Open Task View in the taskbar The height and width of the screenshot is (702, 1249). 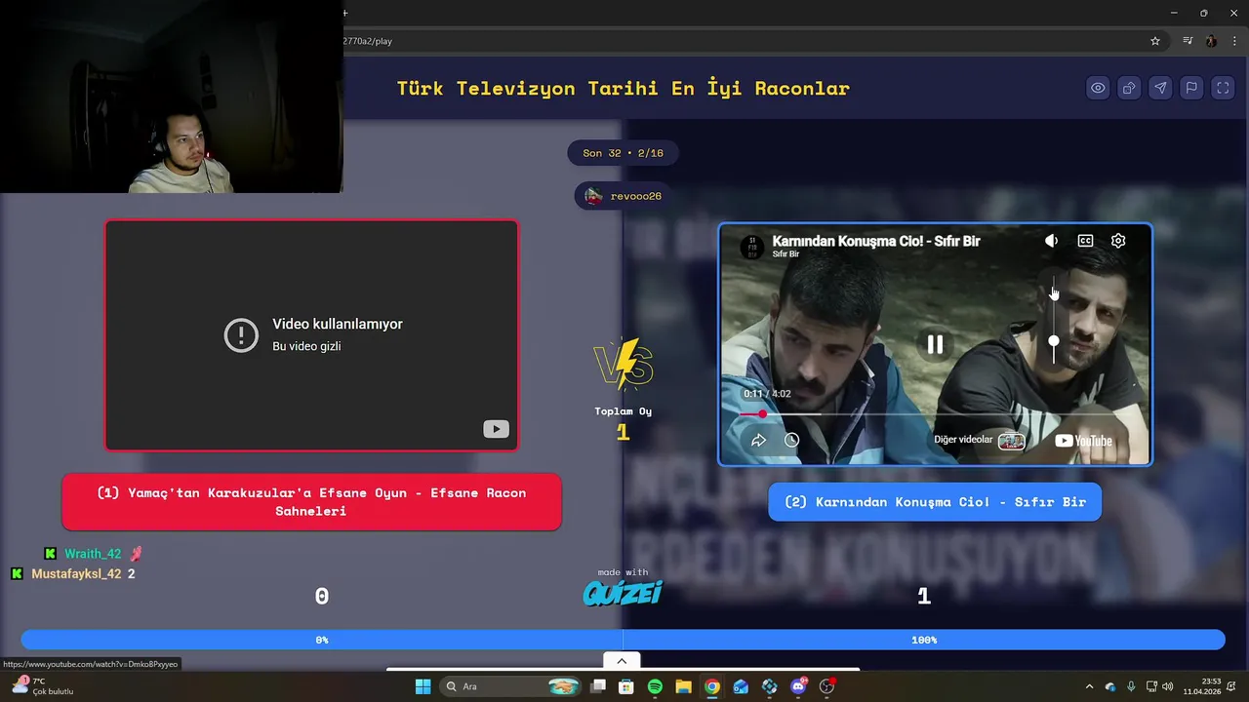[x=598, y=686]
